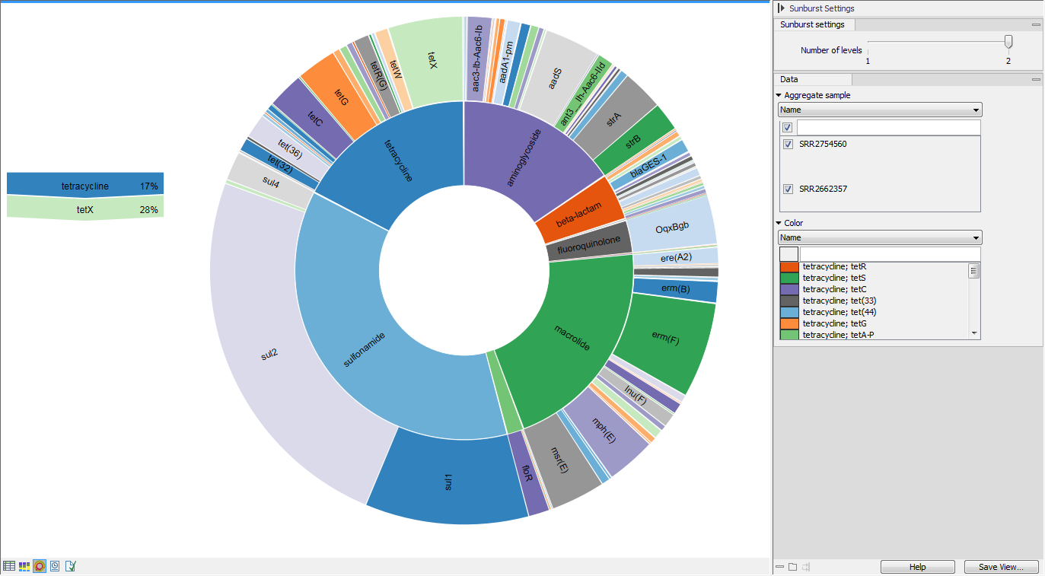
Task: Open the Aggregate sample Name dropdown
Action: pyautogui.click(x=881, y=110)
